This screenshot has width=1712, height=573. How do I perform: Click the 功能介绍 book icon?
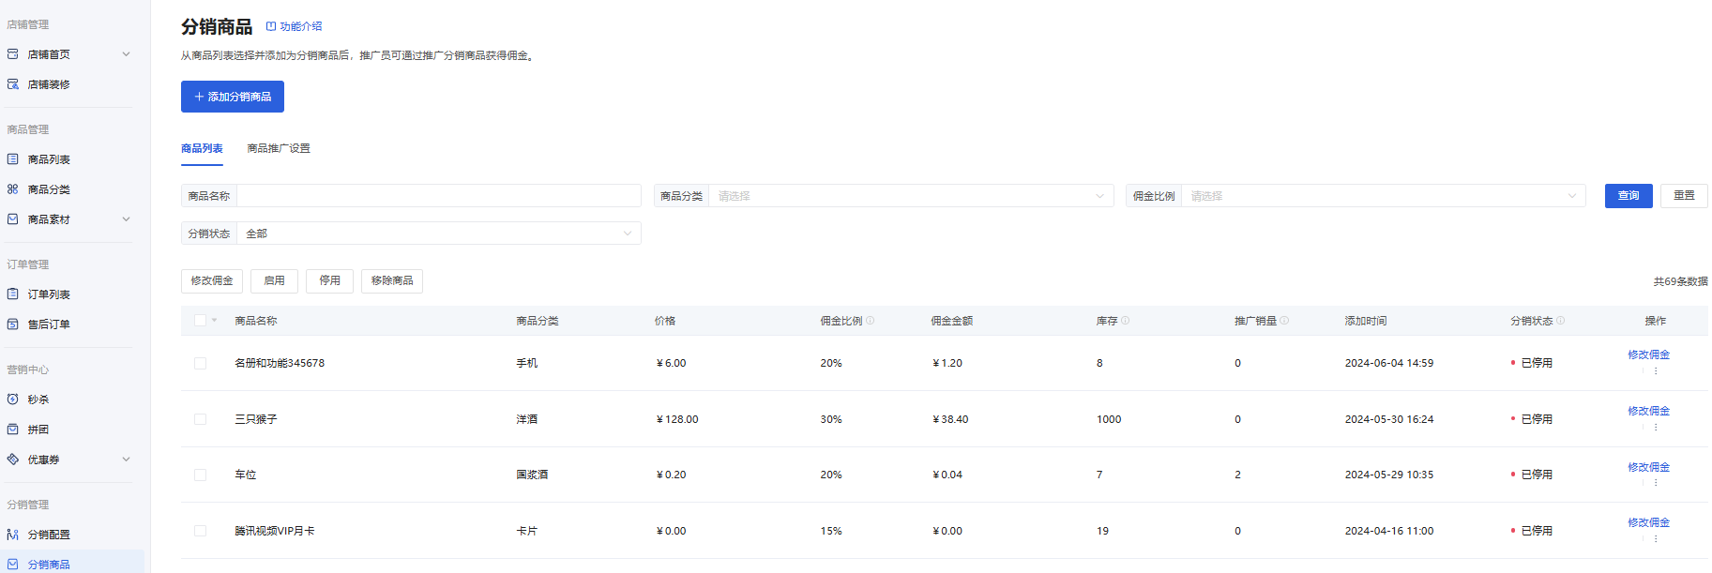(271, 26)
